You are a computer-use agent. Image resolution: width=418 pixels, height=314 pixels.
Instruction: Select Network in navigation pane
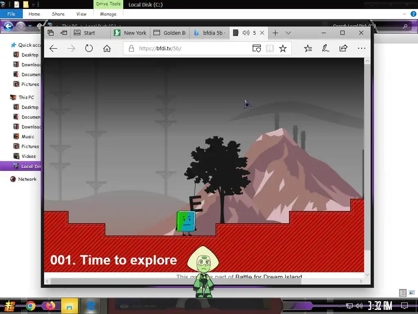click(x=23, y=179)
